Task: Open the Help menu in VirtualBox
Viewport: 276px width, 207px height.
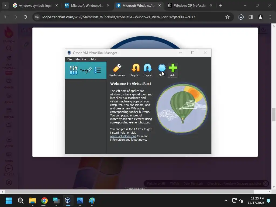Action: point(93,59)
